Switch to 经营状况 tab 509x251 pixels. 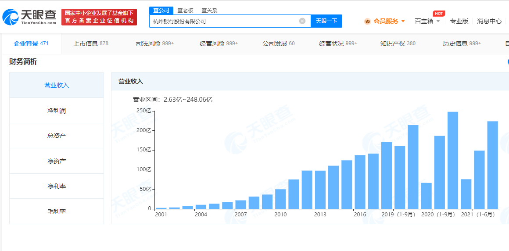pos(338,43)
